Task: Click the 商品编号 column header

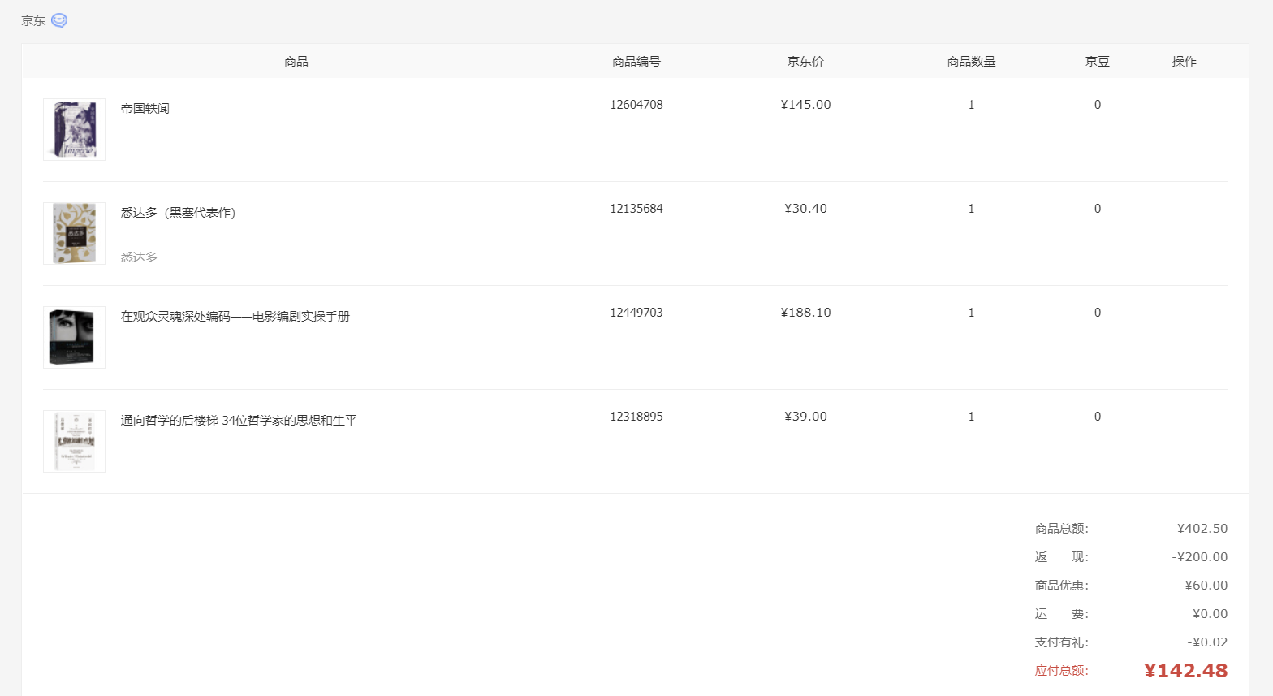Action: pyautogui.click(x=636, y=62)
